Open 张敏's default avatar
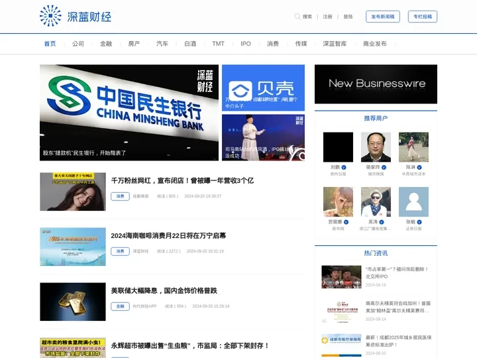This screenshot has width=477, height=358. (413, 202)
